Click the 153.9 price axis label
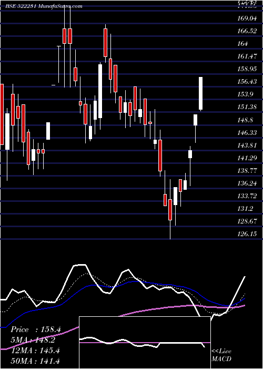The width and height of the screenshot is (263, 369). 245,94
